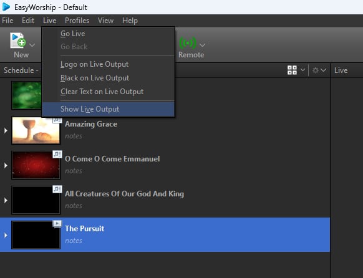The image size is (363, 278).
Task: Choose Go Live from the menu
Action: [x=108, y=34]
